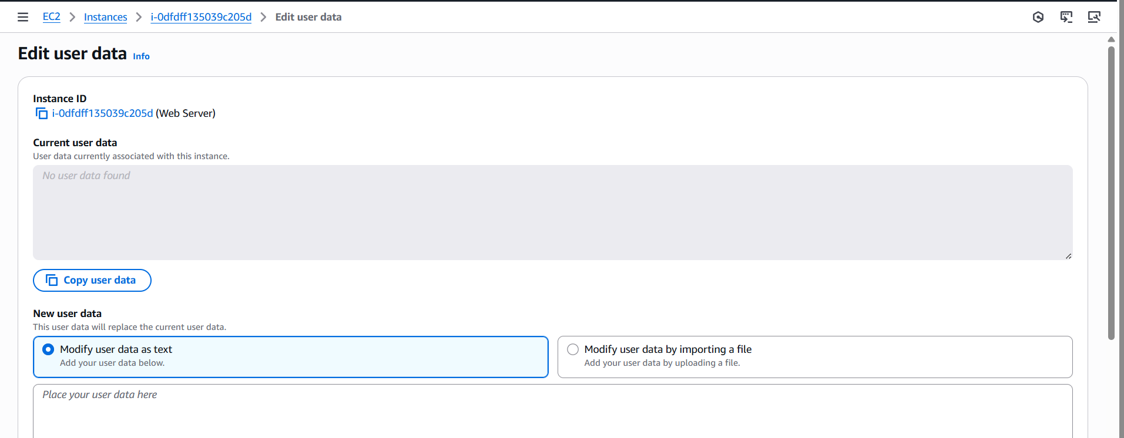Open i-0dfdff135039c205d breadcrumb link

(x=201, y=17)
